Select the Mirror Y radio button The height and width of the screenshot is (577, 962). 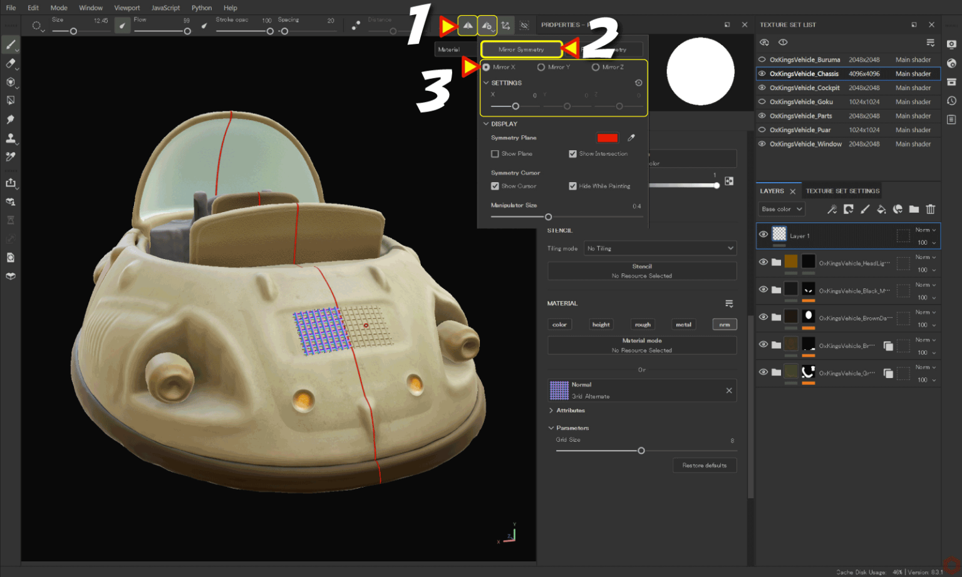click(x=541, y=67)
